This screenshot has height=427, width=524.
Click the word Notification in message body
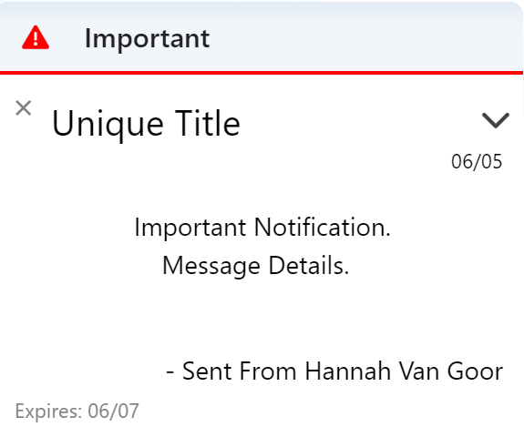pyautogui.click(x=323, y=228)
